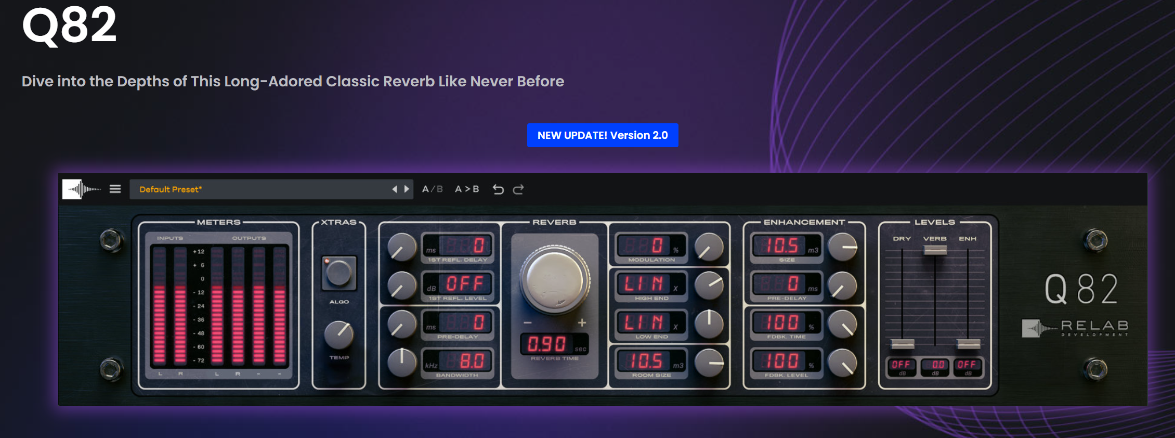The height and width of the screenshot is (438, 1175).
Task: Click the Bandwidth 8.0 kHz display
Action: [457, 361]
